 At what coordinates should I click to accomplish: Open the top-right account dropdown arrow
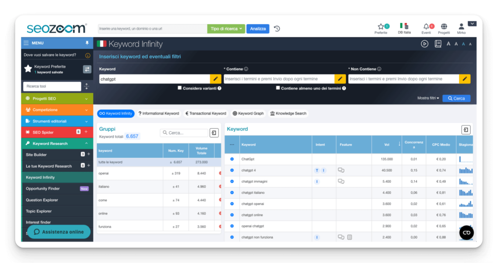(x=472, y=23)
